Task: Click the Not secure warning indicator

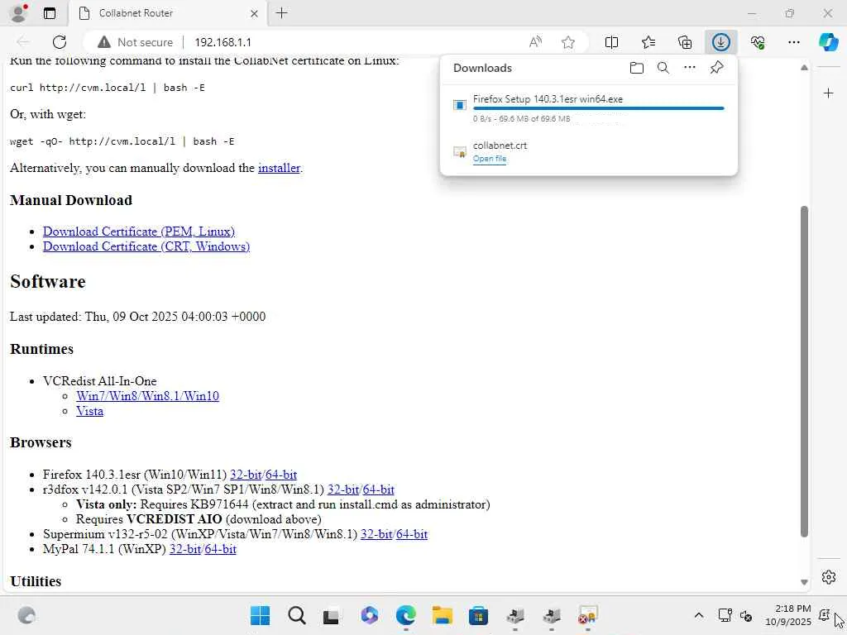Action: (x=135, y=42)
